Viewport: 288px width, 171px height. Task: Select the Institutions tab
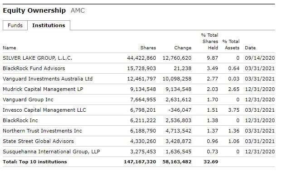49,25
